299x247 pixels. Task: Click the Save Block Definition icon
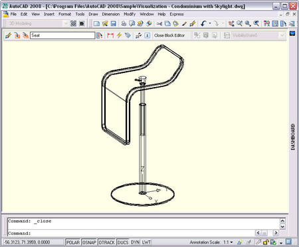tap(17, 35)
